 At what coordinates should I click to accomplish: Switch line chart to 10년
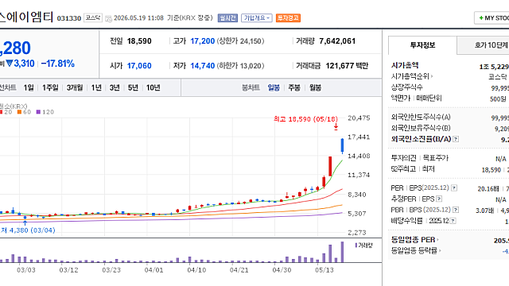click(153, 87)
